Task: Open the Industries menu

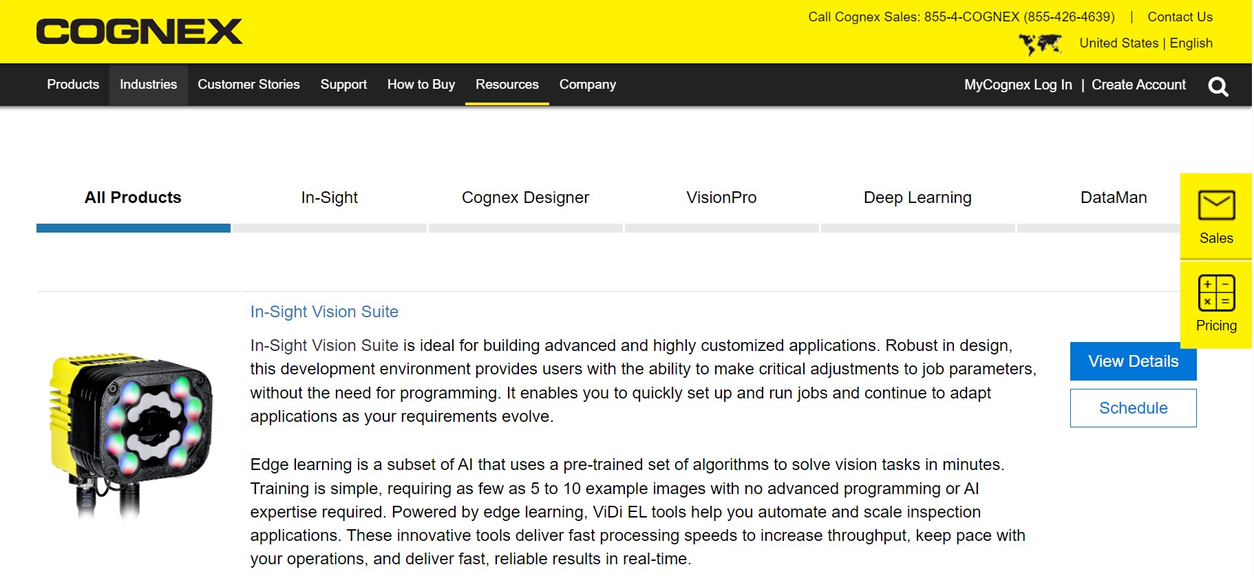Action: tap(148, 85)
